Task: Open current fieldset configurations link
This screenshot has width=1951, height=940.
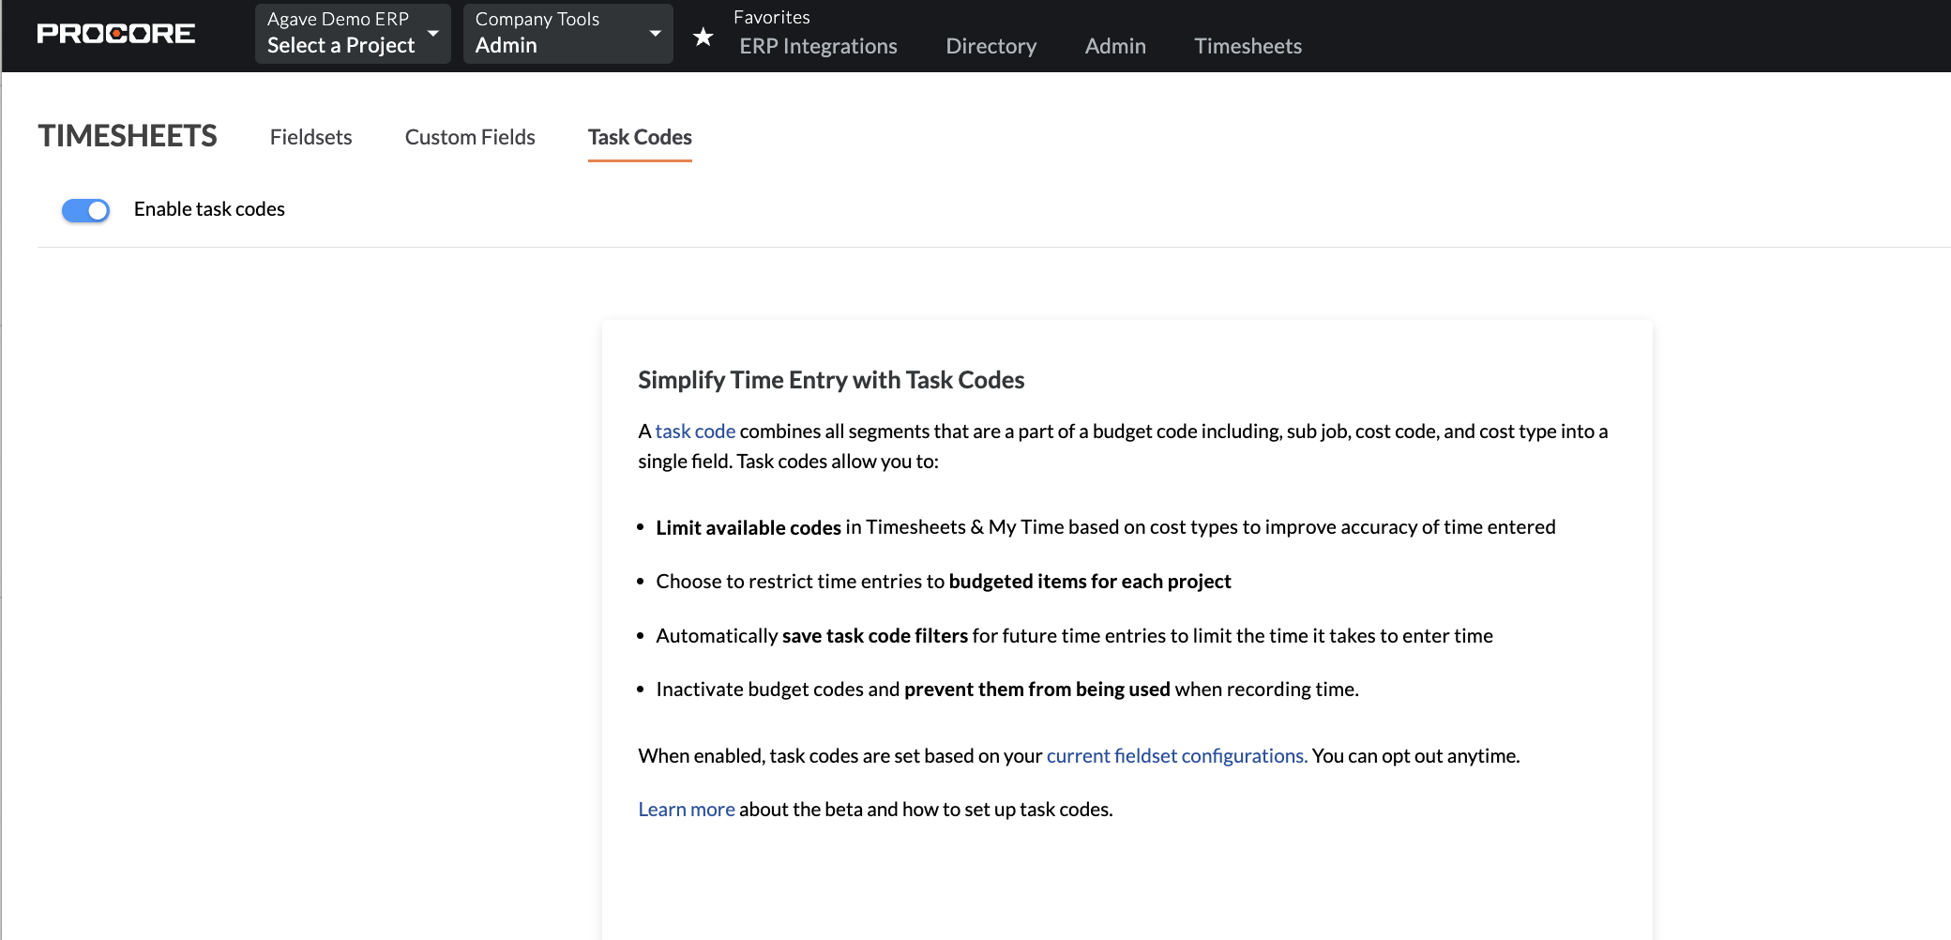Action: pos(1176,755)
